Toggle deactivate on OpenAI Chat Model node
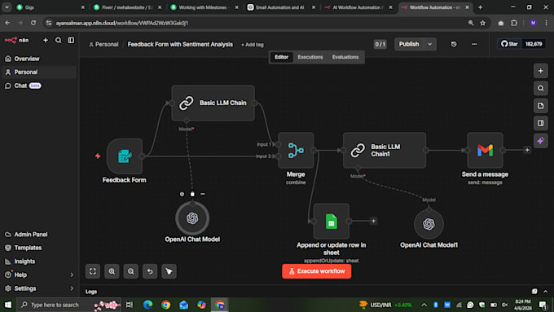 pyautogui.click(x=182, y=194)
